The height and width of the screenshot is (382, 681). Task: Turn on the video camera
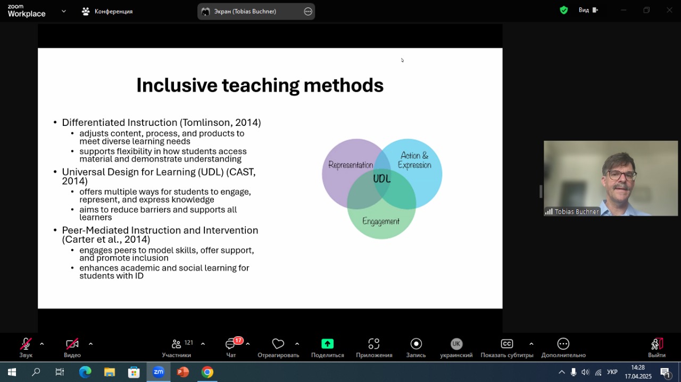pos(72,344)
